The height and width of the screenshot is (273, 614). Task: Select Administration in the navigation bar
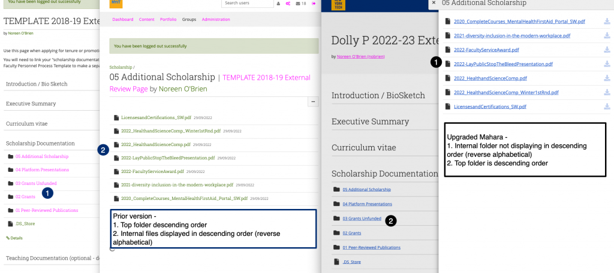215,19
